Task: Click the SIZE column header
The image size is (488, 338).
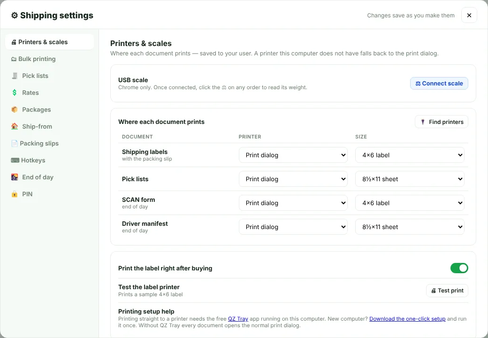Action: [361, 137]
